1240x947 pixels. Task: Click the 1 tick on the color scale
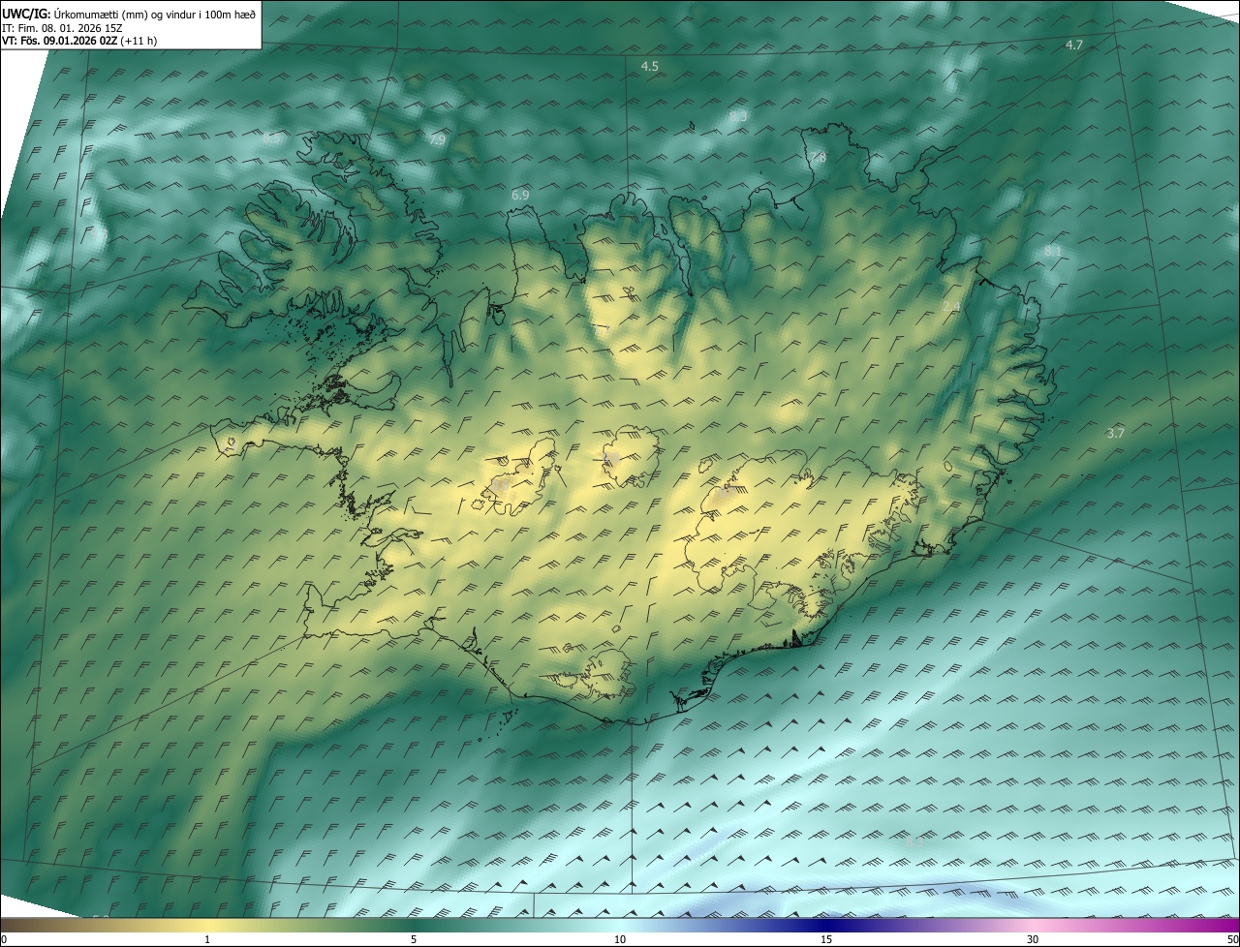[x=207, y=939]
